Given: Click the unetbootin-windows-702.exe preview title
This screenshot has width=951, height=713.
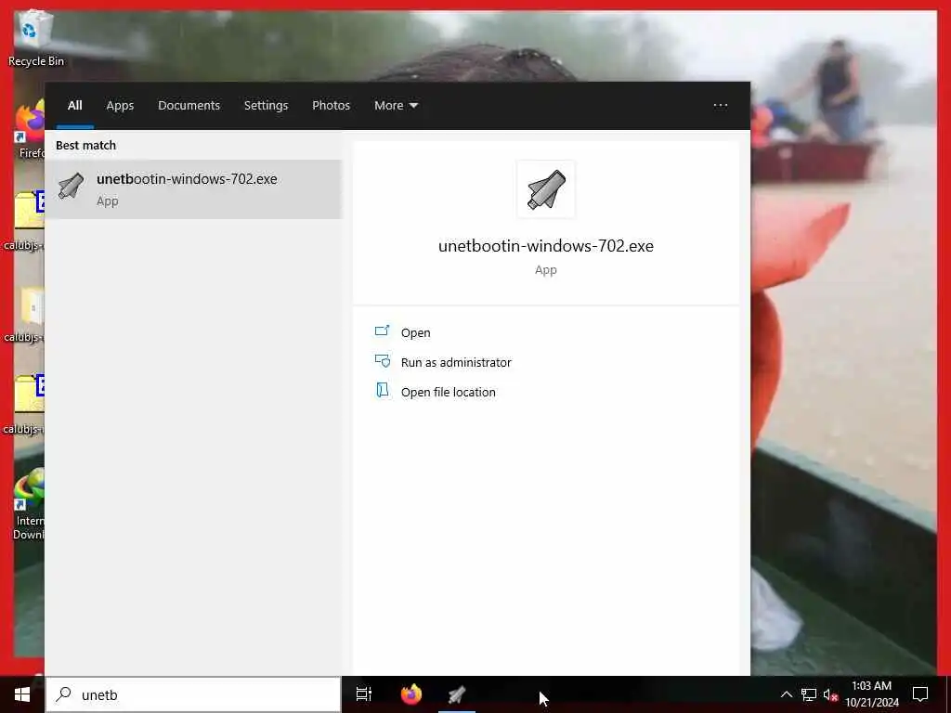Looking at the screenshot, I should point(546,246).
